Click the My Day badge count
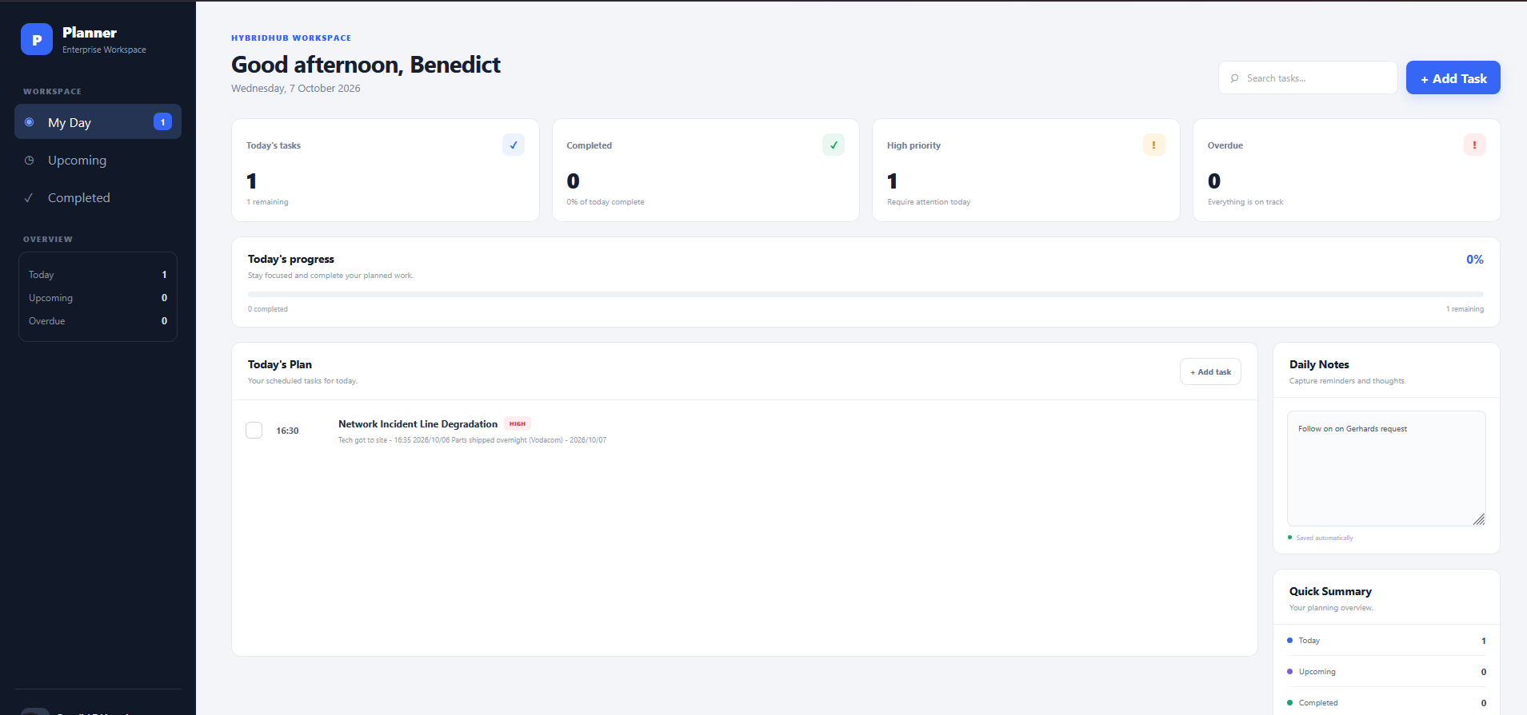Image resolution: width=1527 pixels, height=715 pixels. click(162, 122)
